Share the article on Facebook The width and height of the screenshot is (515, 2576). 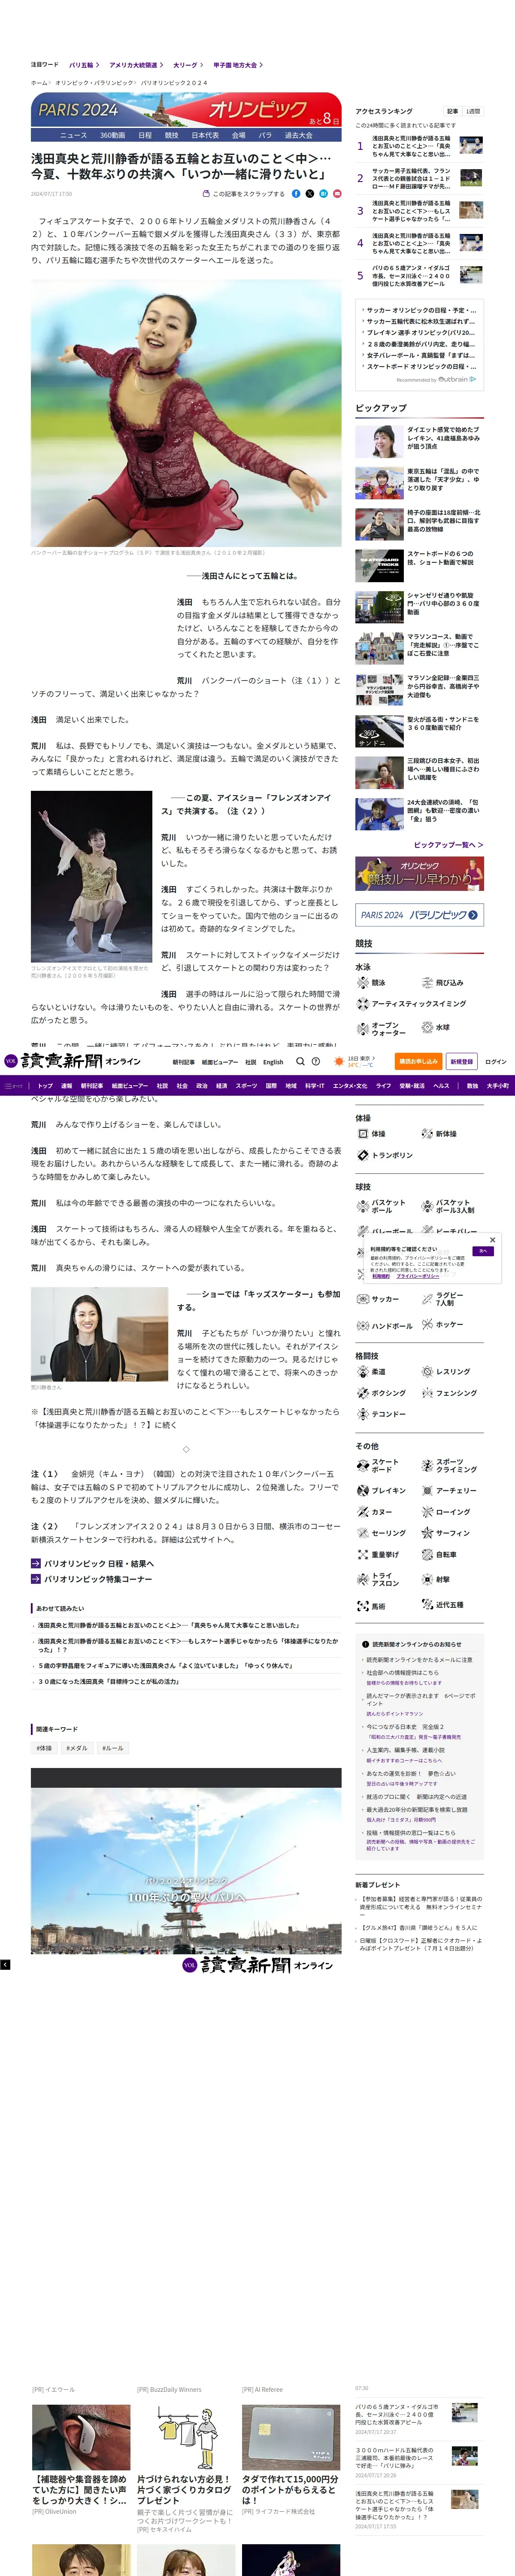(x=296, y=194)
